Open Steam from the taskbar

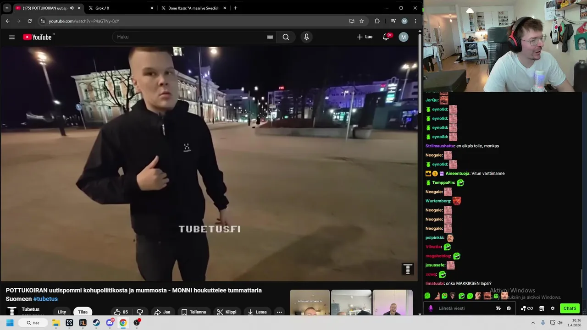coord(96,323)
